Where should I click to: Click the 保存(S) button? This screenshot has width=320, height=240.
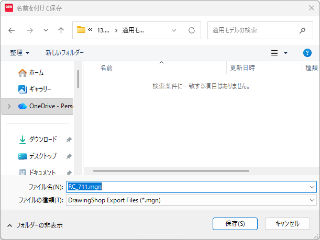[x=235, y=224]
